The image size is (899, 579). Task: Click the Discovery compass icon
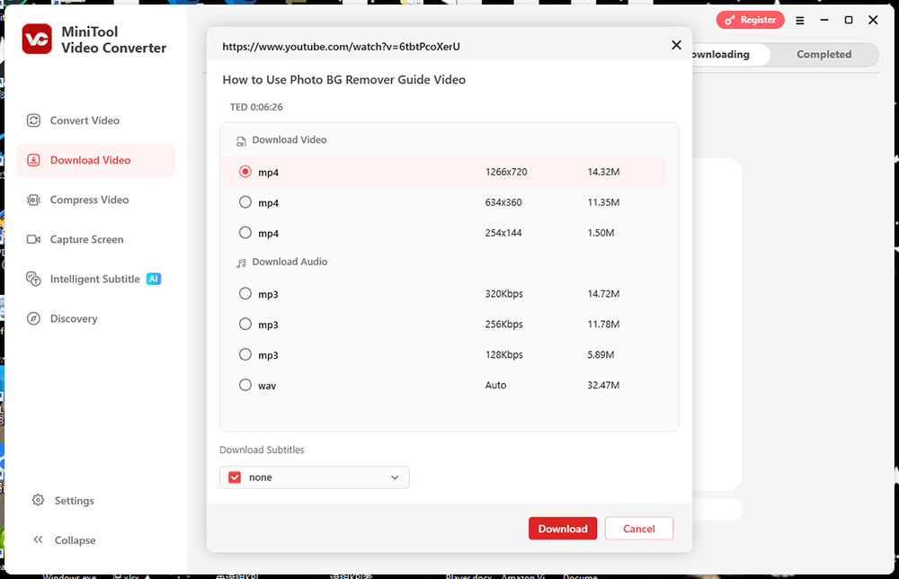pos(34,319)
